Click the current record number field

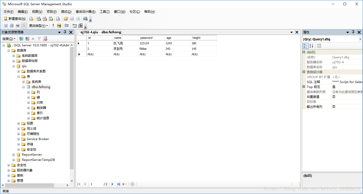(x=96, y=184)
